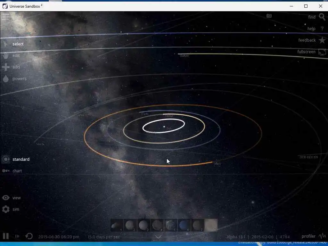Click the Ceres label
The height and width of the screenshot is (246, 328).
80,115
